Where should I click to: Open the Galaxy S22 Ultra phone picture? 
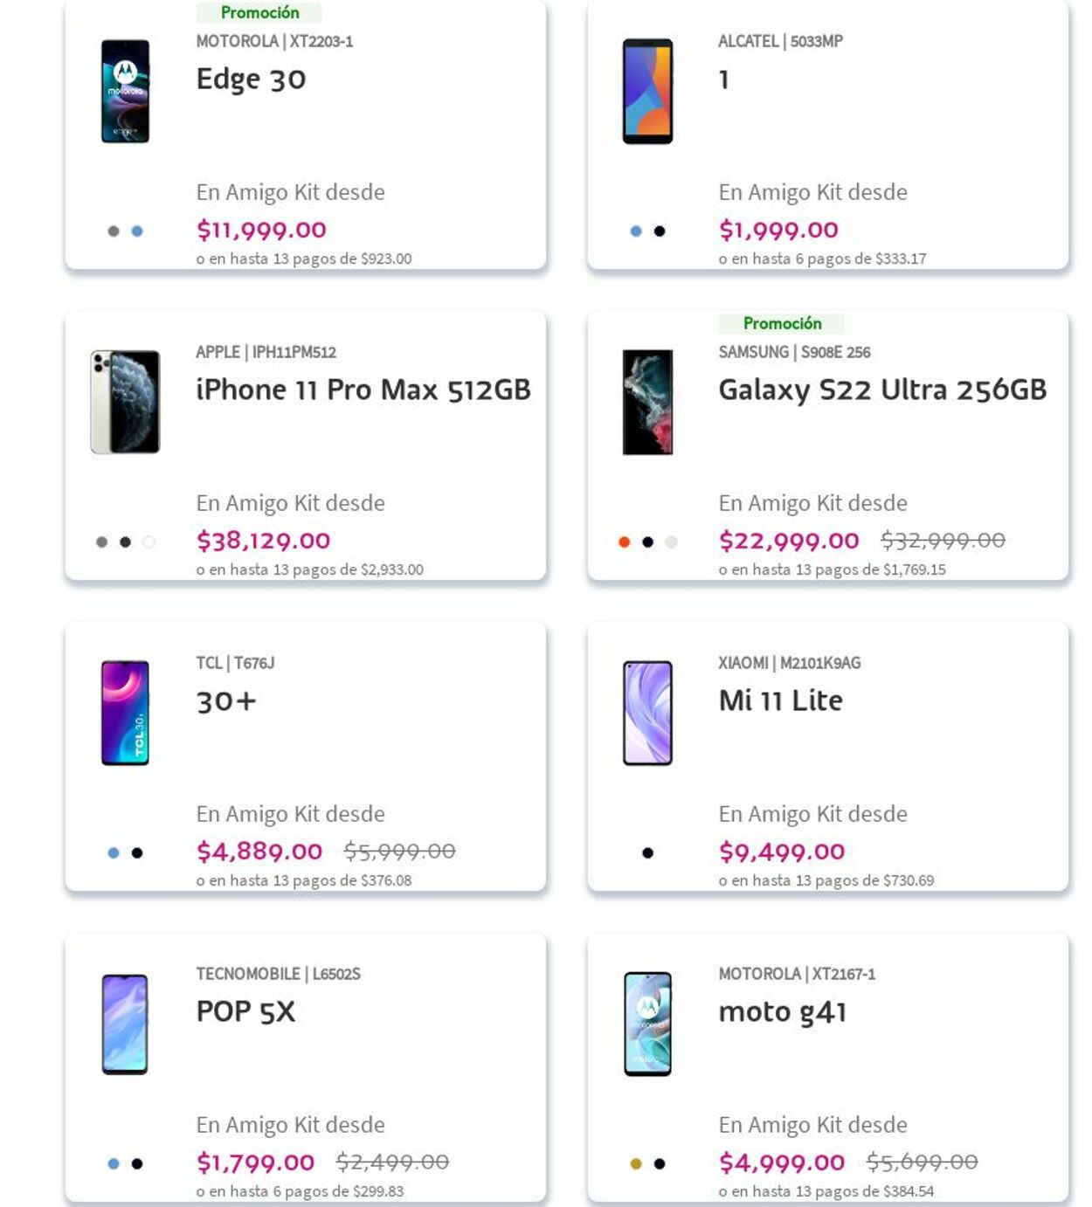pyautogui.click(x=647, y=402)
